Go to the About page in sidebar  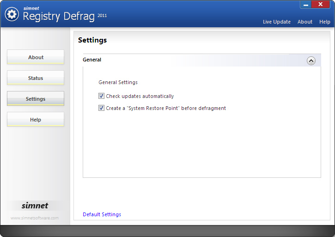coord(36,57)
